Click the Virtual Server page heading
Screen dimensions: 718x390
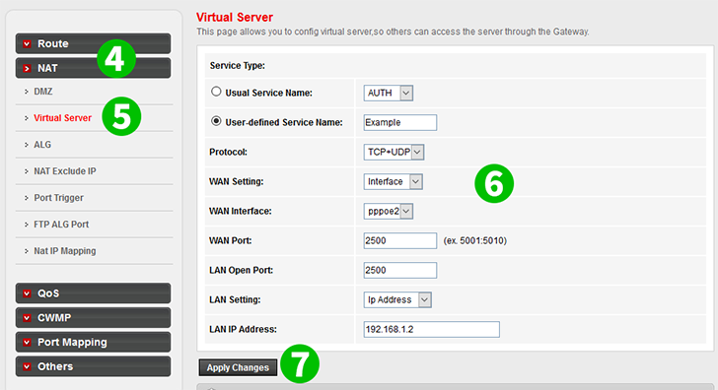coord(235,18)
